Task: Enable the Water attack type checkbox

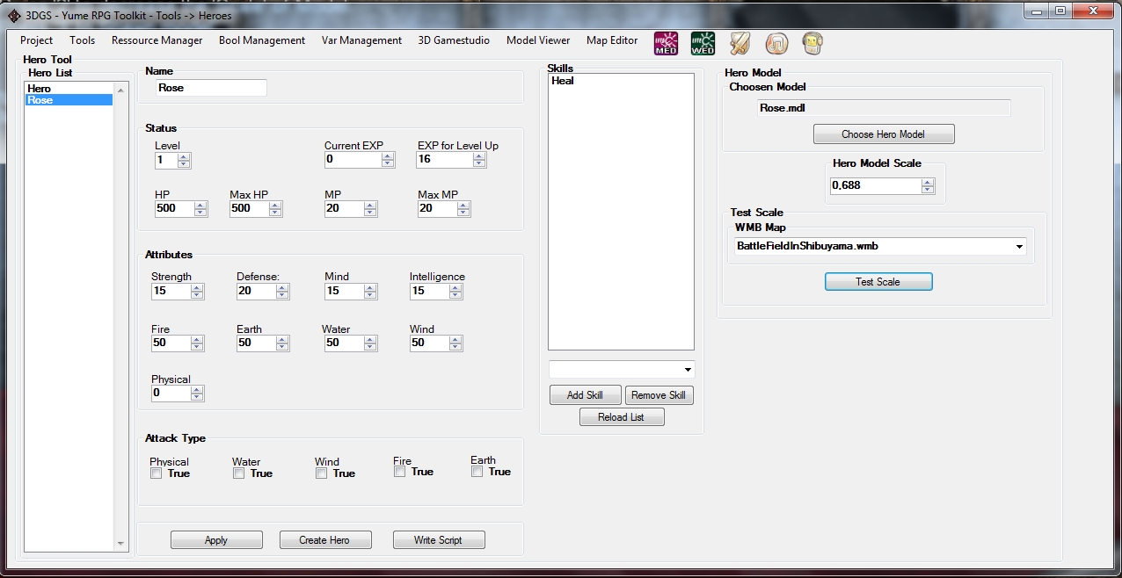Action: coord(238,473)
